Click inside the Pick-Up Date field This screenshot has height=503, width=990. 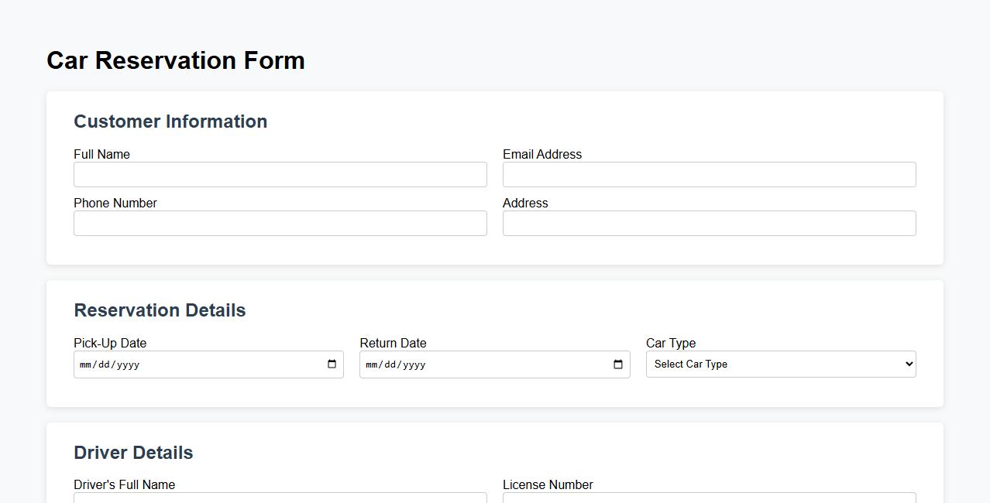coord(194,364)
